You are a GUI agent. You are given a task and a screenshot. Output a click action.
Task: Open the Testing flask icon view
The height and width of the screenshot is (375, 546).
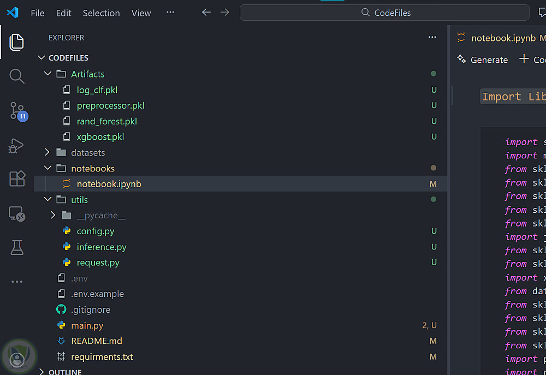(x=17, y=247)
